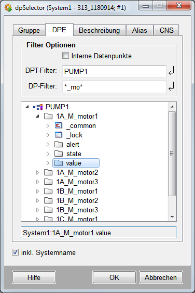Click the value folder icon
The width and height of the screenshot is (195, 293).
(x=59, y=163)
